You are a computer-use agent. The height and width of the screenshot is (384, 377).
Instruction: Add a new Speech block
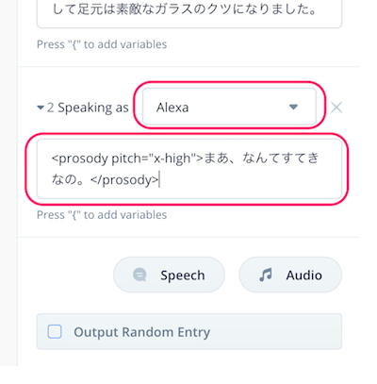coord(169,275)
